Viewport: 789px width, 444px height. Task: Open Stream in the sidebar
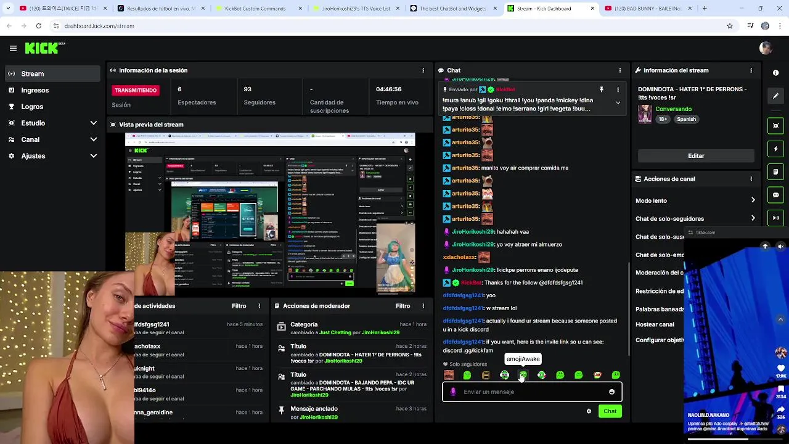click(x=52, y=73)
